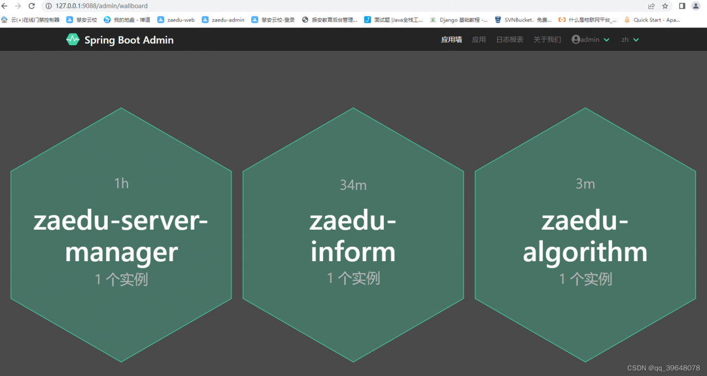The image size is (707, 376).
Task: Expand the admin user dropdown
Action: tap(591, 40)
